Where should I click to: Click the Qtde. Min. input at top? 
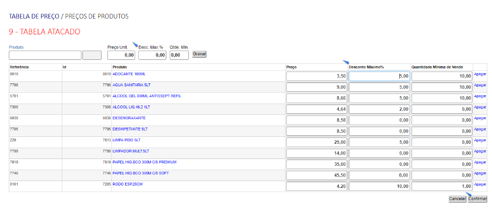point(179,55)
